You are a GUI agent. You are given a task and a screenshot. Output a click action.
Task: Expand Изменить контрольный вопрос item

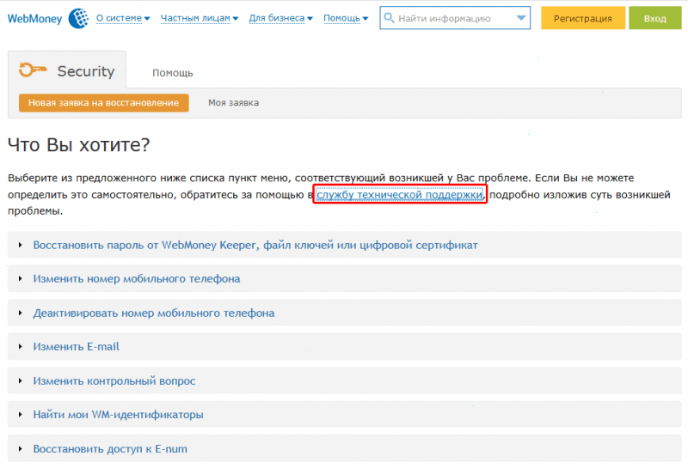click(x=345, y=380)
